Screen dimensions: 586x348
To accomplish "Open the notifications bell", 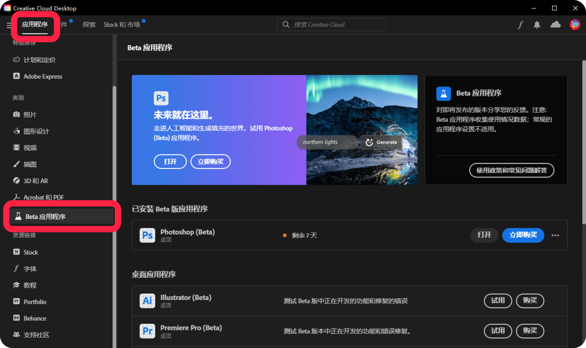I will [537, 25].
